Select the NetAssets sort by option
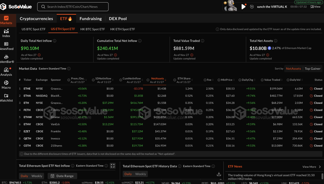Image resolution: width=324 pixels, height=184 pixels. (x=293, y=68)
